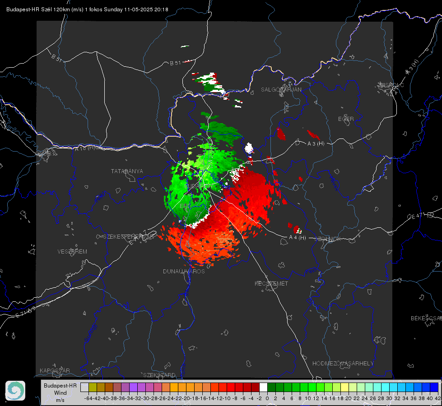Click the MISKOLC city label
This screenshot has width=442, height=406.
pos(391,85)
